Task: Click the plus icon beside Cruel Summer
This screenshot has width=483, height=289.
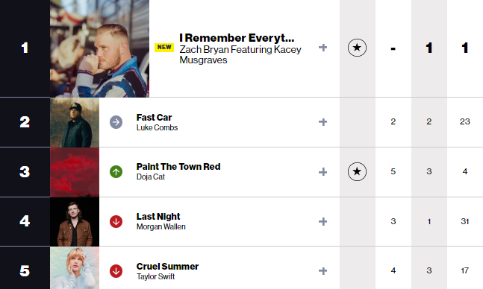Action: [x=322, y=271]
